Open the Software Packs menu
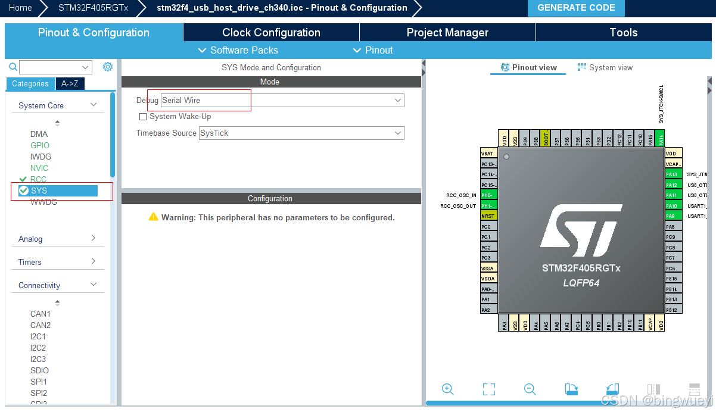This screenshot has height=412, width=716. tap(238, 50)
